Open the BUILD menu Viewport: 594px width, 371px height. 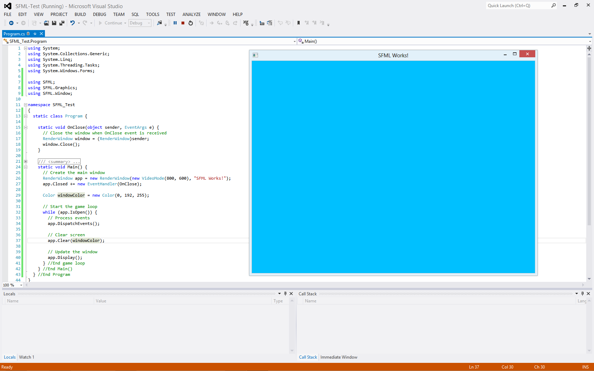[x=80, y=15]
